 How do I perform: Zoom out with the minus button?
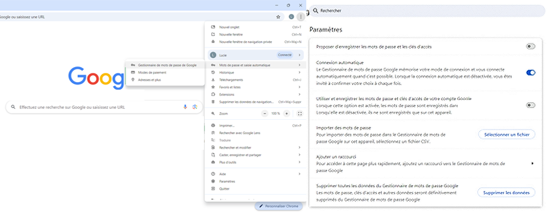pos(265,113)
